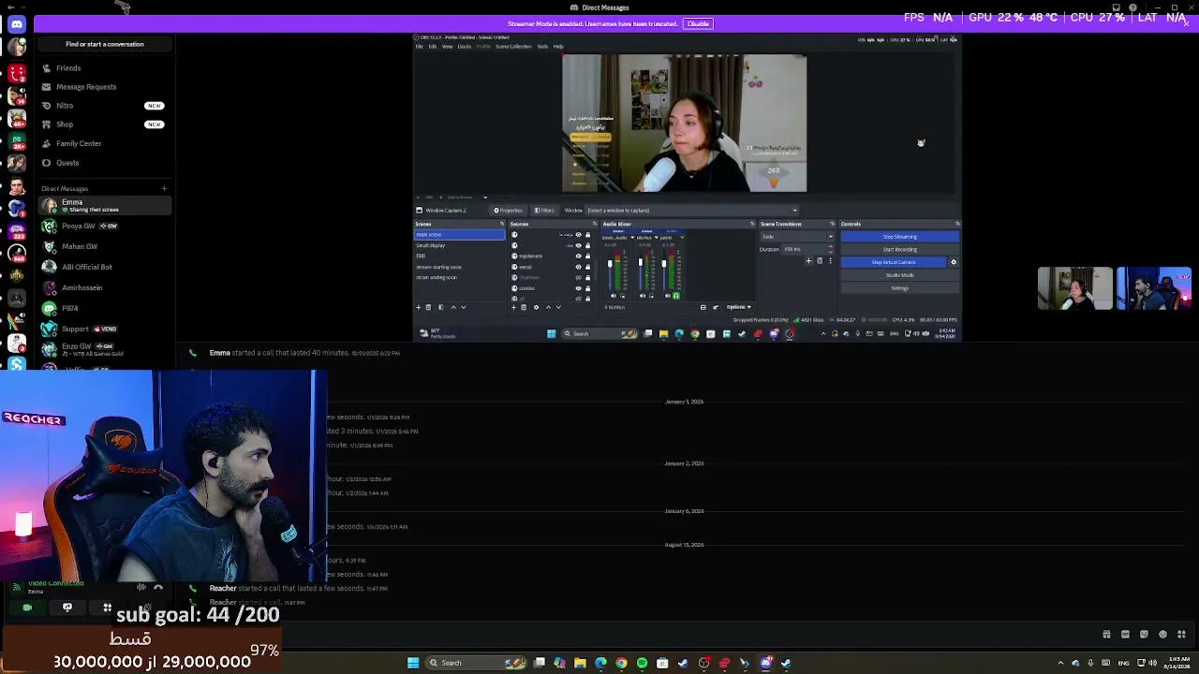Screen dimensions: 1199x674
Task: Open File Explorer from the taskbar
Action: pyautogui.click(x=580, y=663)
